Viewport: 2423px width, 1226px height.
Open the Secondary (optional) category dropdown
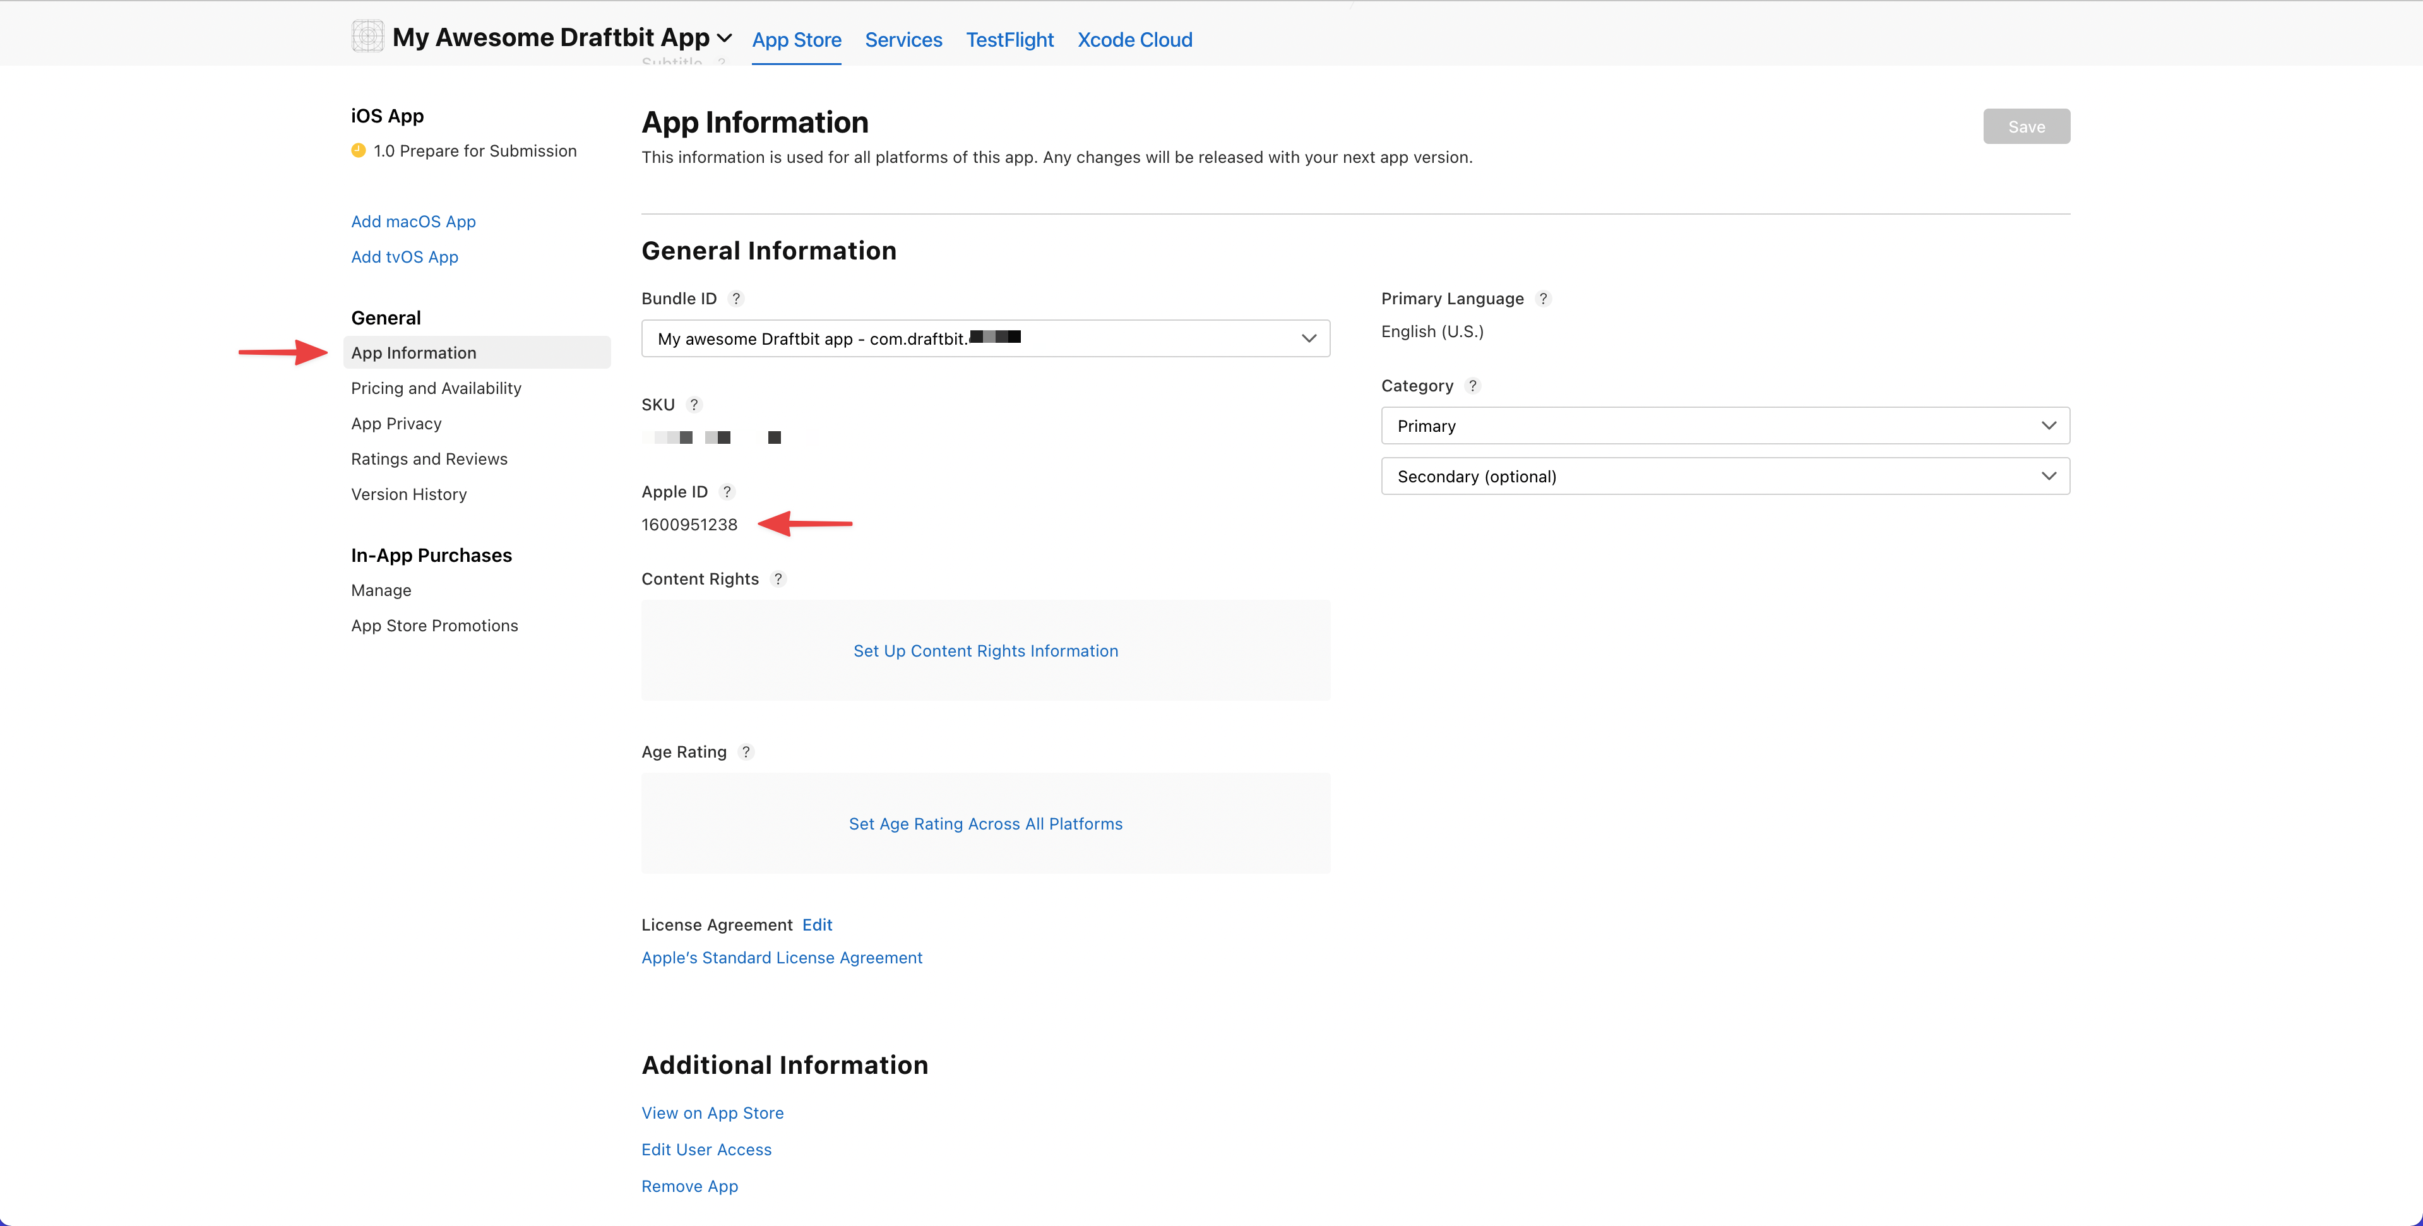(x=1725, y=476)
